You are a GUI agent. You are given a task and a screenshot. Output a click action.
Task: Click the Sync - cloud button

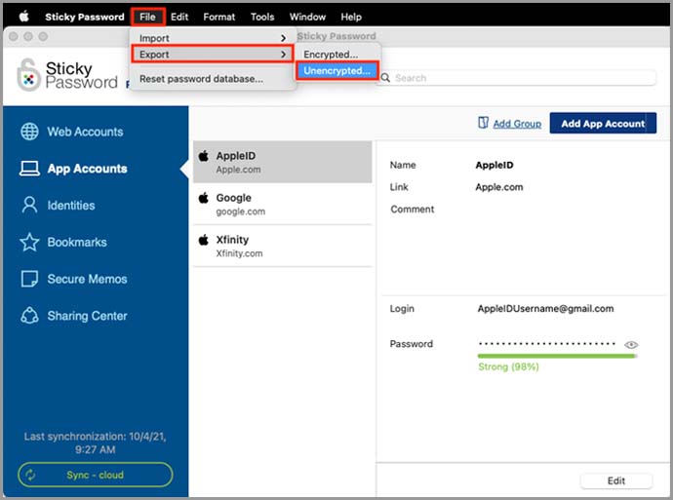[96, 475]
